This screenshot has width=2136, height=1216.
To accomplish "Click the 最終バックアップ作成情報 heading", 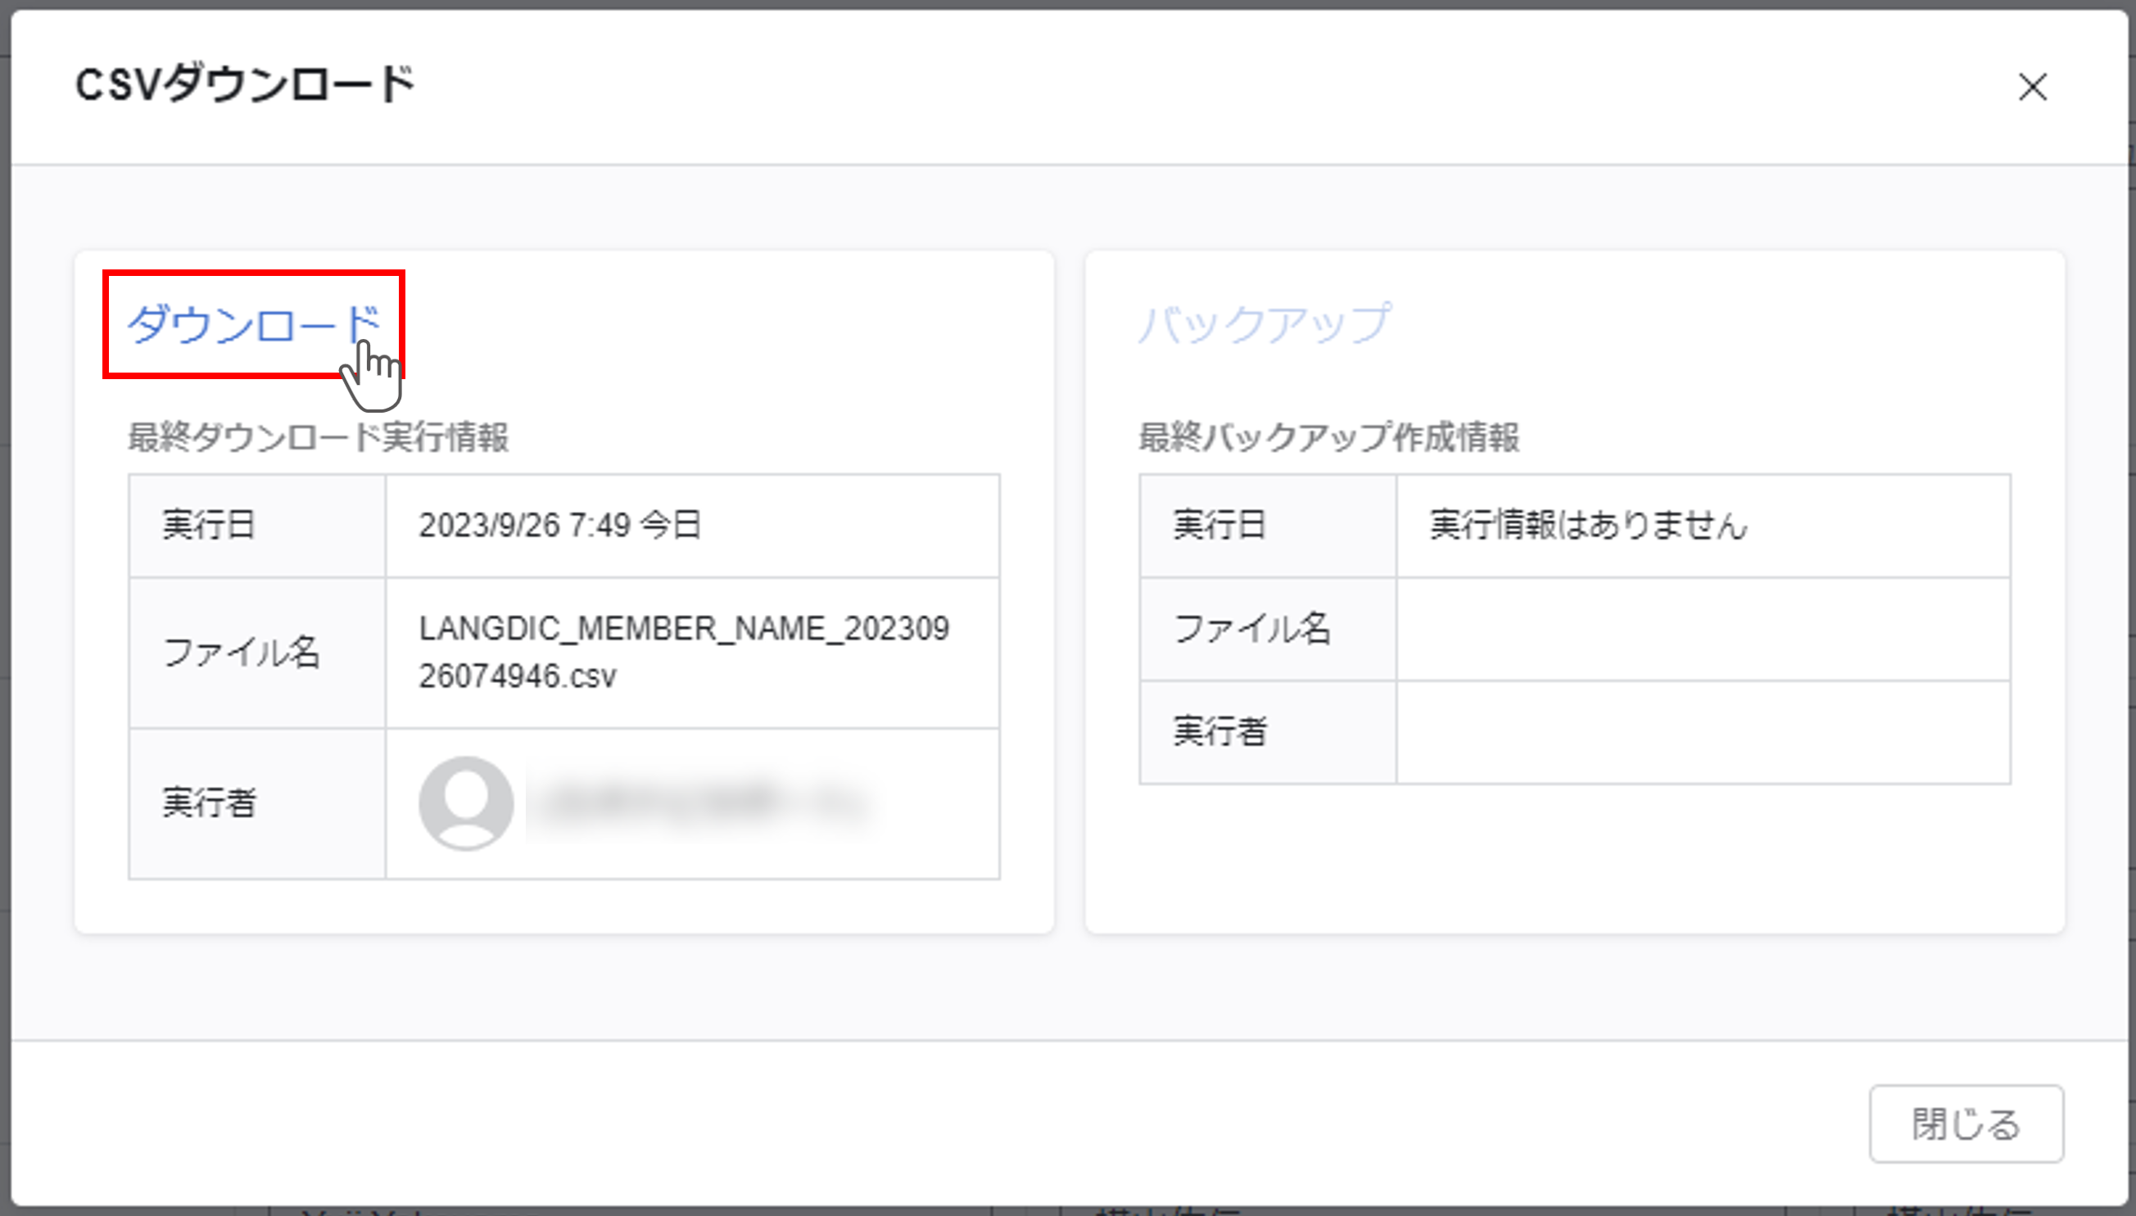I will click(x=1329, y=436).
